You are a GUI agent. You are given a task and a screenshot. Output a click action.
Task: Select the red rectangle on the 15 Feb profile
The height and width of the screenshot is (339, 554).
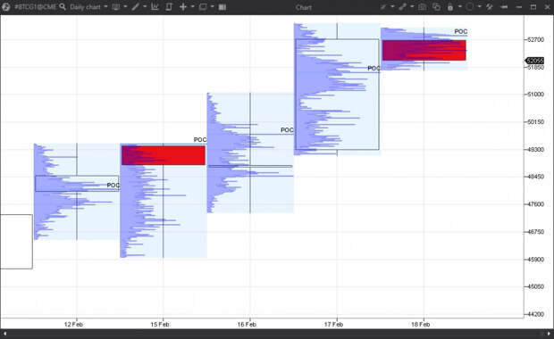click(x=164, y=155)
